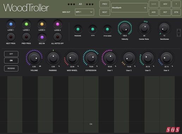The image size is (182, 134).
Task: Toggle the blue Layer 1 button
Action: click(11, 24)
